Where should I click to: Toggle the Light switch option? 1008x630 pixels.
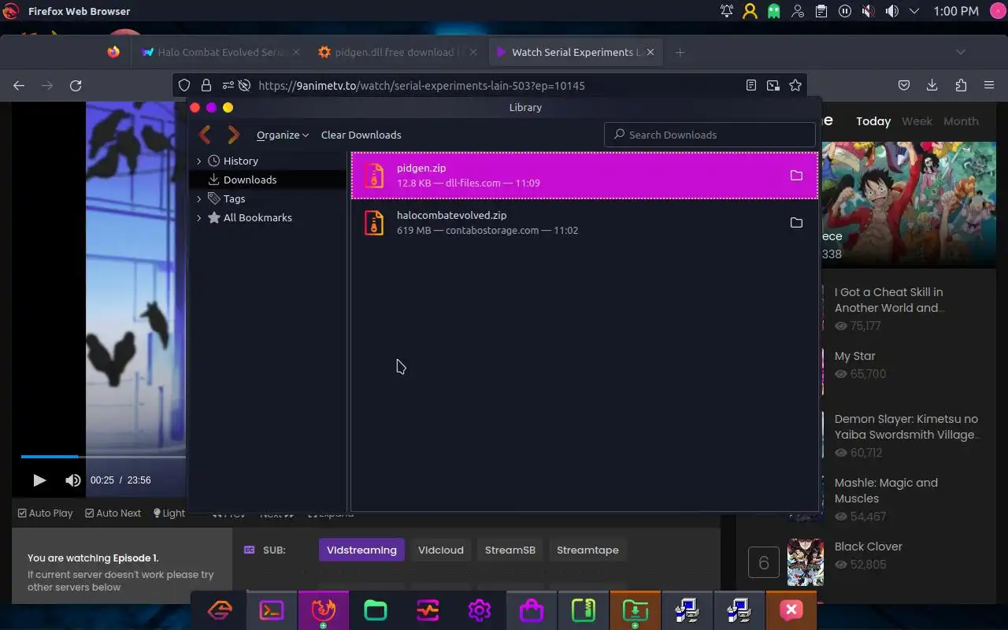click(x=169, y=513)
